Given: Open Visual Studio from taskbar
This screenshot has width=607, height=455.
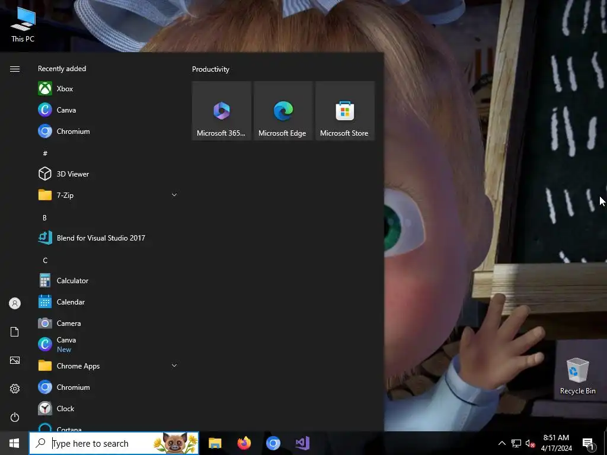Looking at the screenshot, I should click(302, 443).
